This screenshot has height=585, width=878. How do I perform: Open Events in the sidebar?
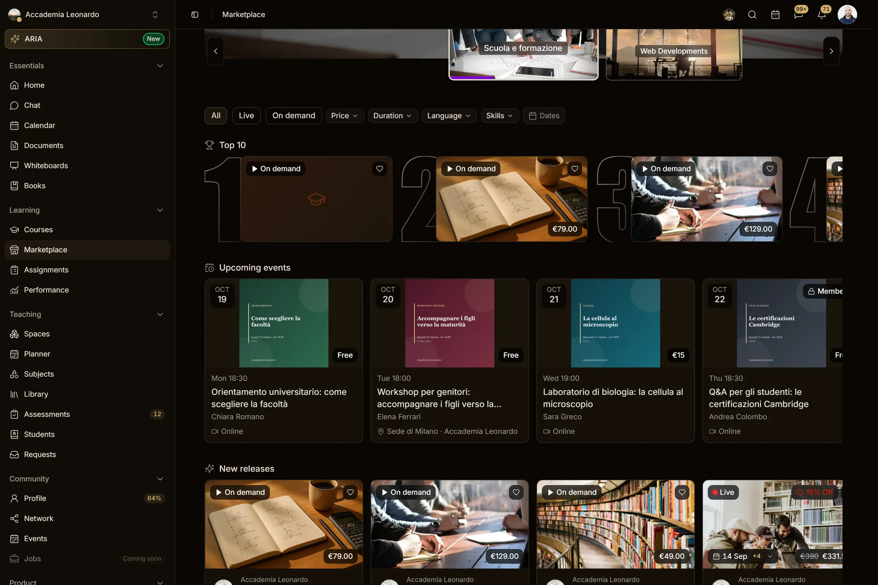(87, 539)
